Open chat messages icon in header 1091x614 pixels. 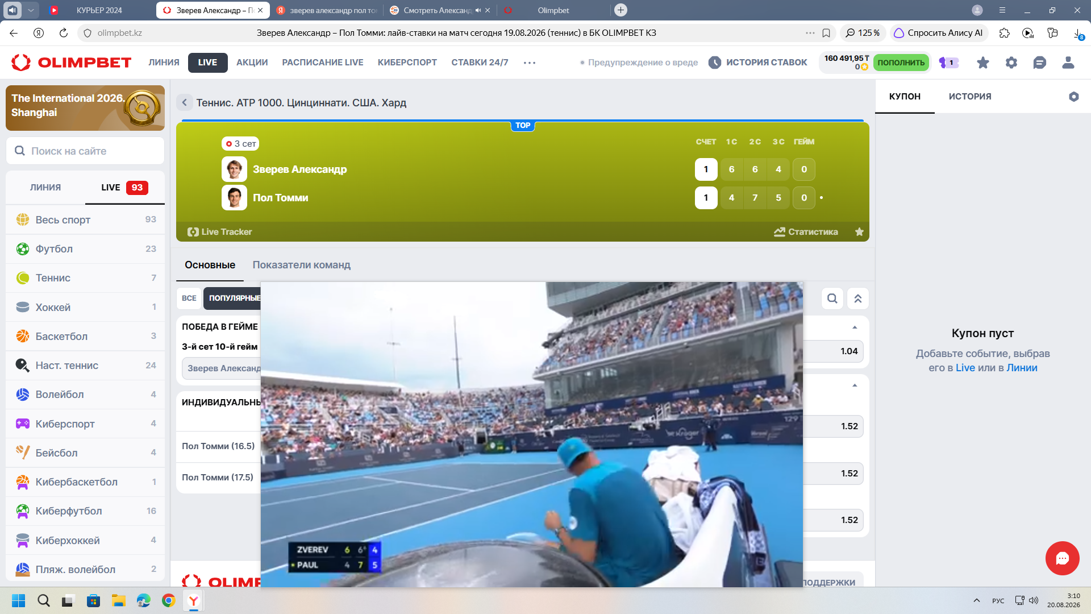[1039, 63]
